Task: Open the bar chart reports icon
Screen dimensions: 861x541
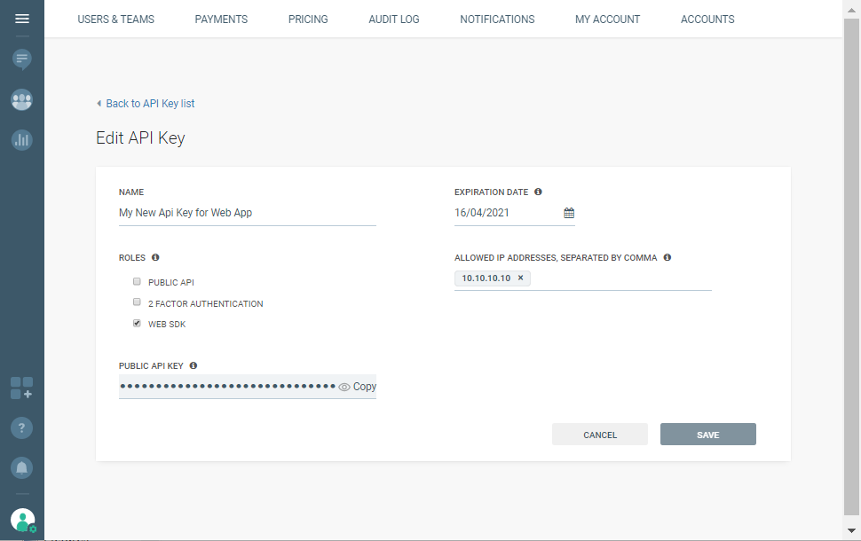Action: click(22, 139)
